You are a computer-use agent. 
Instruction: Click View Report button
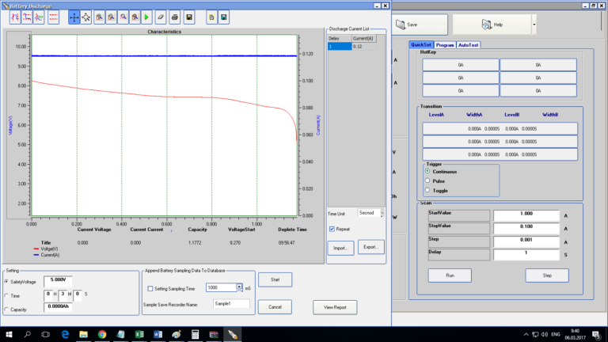pos(335,307)
